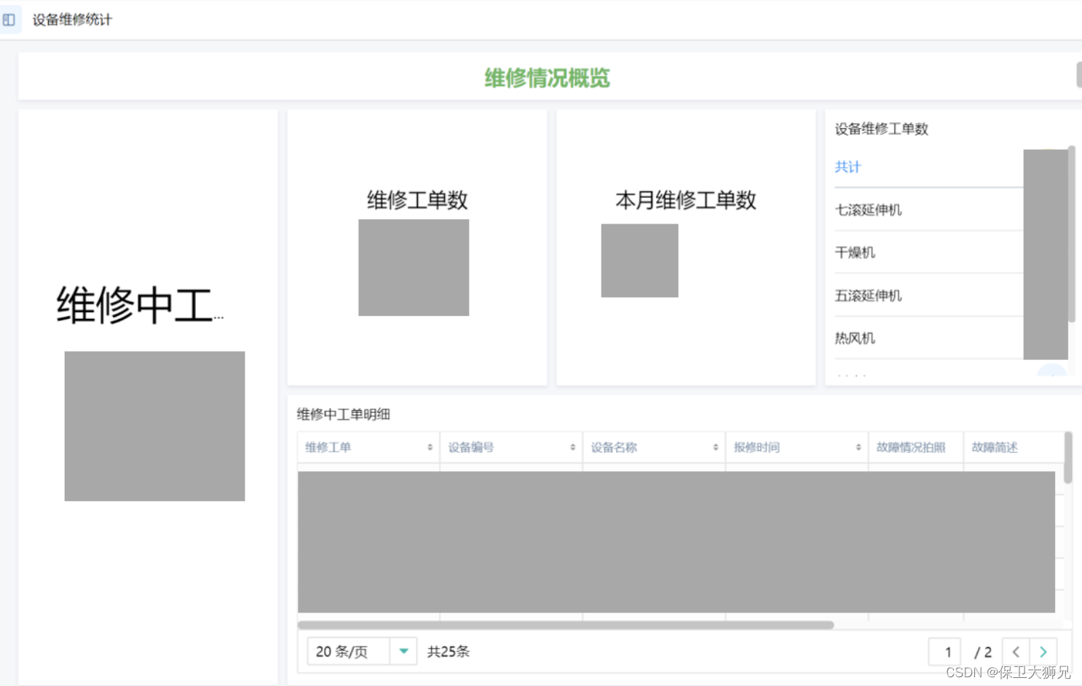Screen dimensions: 1082x686
Task: Click the 共25条 total count text
Action: [x=449, y=652]
